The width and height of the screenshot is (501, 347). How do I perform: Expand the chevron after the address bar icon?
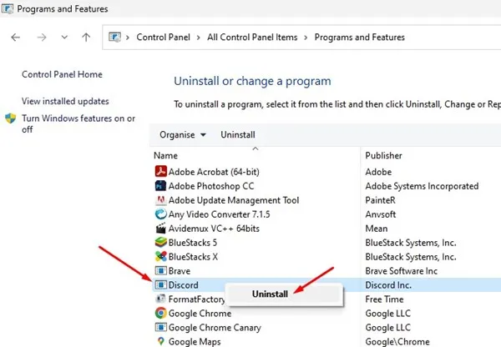pos(128,38)
